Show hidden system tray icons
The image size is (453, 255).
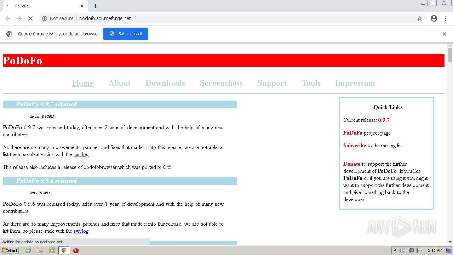[395, 250]
